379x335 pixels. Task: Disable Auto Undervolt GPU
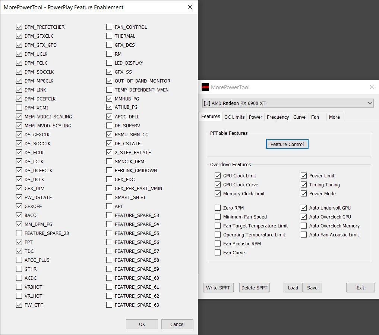tap(304, 208)
